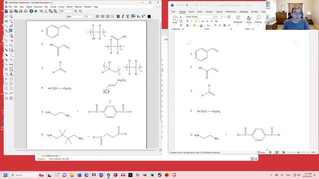Open the ChemDraw Colors menu
319x179 pixels.
pos(61,6)
